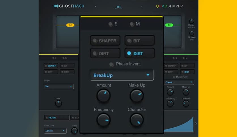Load previous preset with arrow left of _init_
Viewport: 237px width, 137px height.
[95, 7]
